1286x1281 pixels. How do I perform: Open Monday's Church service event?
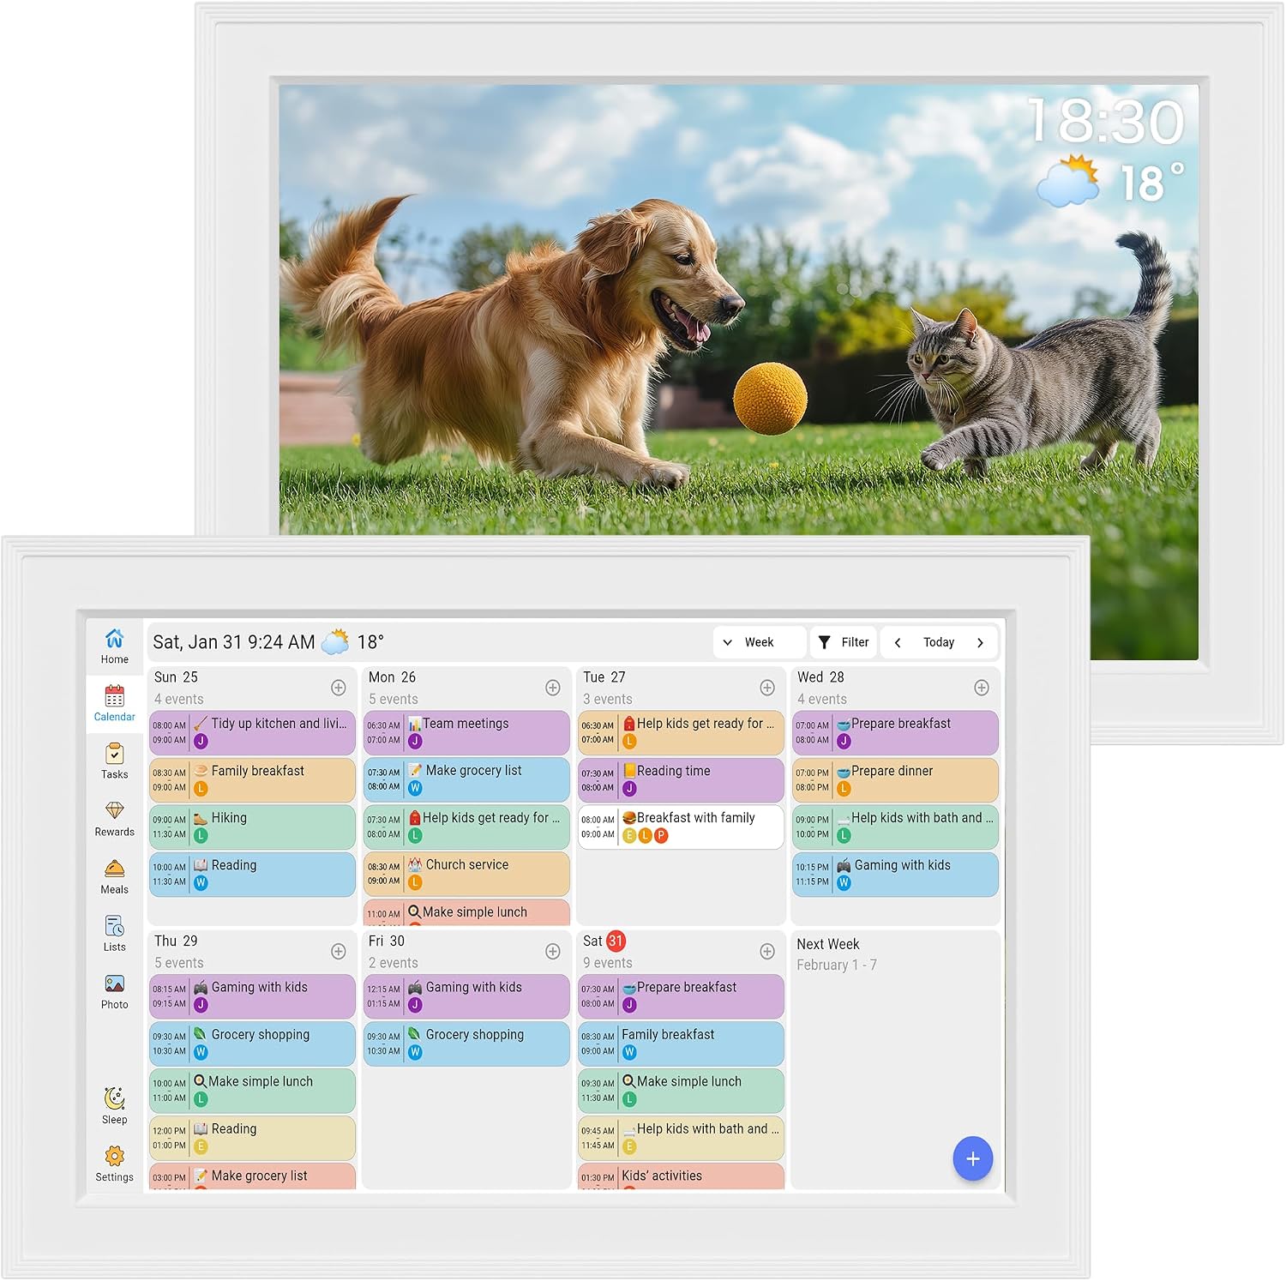click(466, 874)
